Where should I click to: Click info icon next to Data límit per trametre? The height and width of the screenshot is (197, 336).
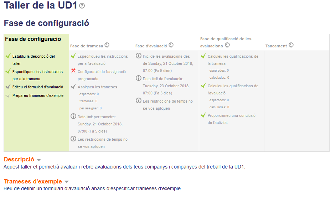click(73, 116)
